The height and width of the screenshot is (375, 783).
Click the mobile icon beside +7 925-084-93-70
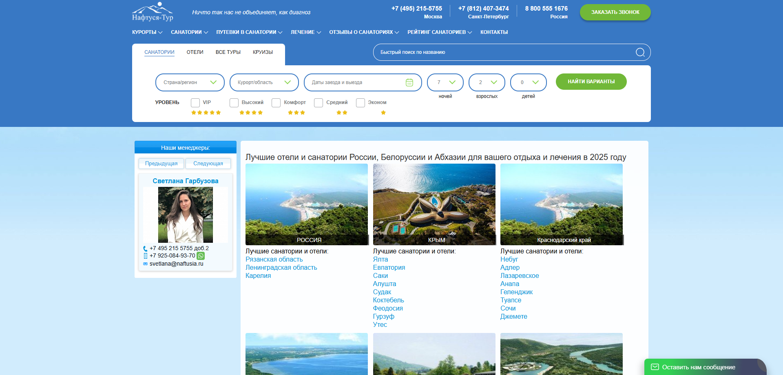pyautogui.click(x=145, y=256)
